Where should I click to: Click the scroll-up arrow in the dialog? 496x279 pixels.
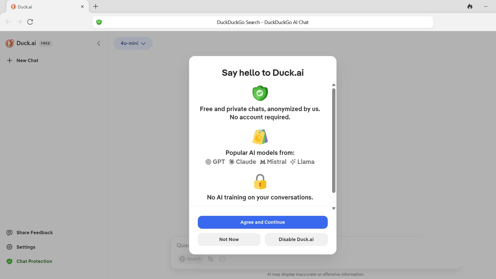pyautogui.click(x=333, y=85)
